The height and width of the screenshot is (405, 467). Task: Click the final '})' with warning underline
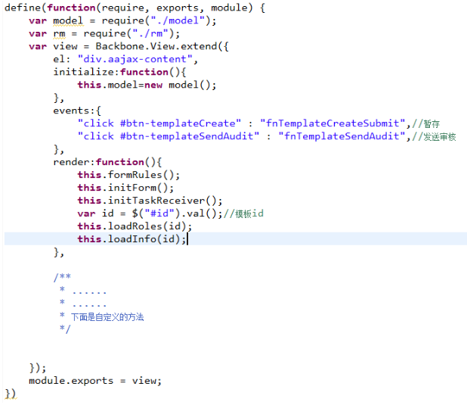(x=11, y=394)
